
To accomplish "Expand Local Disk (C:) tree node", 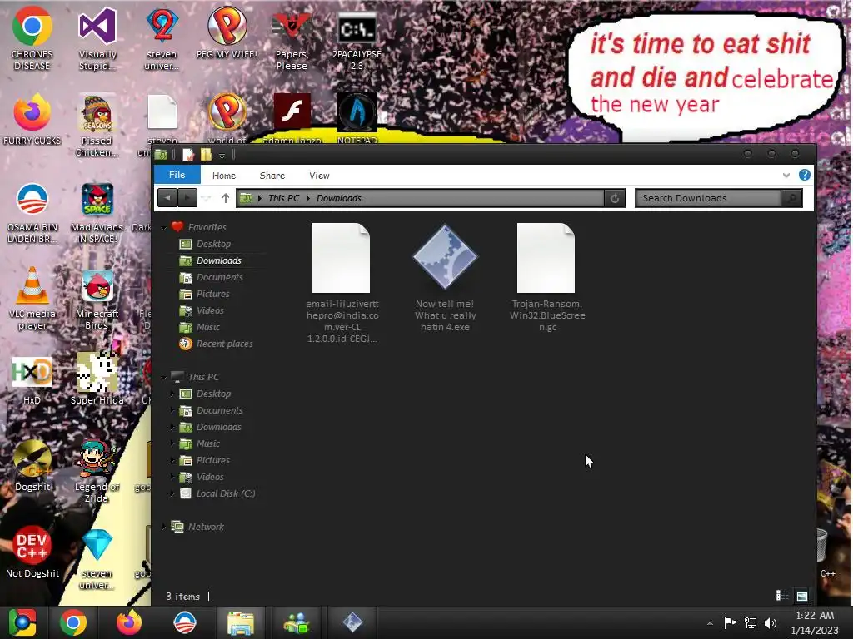I will (x=172, y=493).
